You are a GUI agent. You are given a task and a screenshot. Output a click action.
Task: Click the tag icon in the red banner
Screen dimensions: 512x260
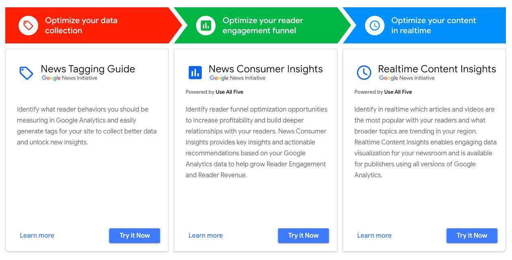pyautogui.click(x=28, y=25)
